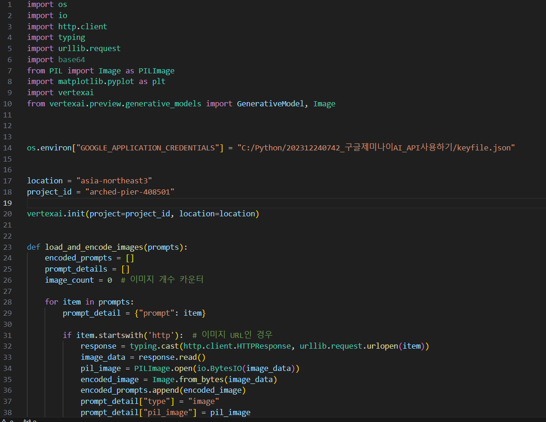
Task: Click the 'prompts' parameter on line 23
Action: coord(163,247)
